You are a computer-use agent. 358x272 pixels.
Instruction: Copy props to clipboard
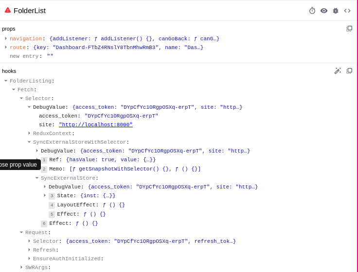[349, 29]
